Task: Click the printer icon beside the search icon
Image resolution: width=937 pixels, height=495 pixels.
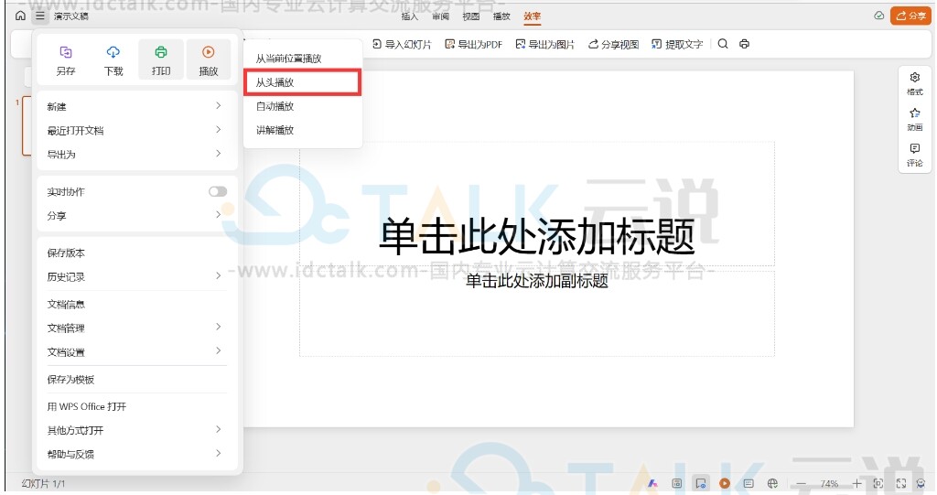Action: pos(744,44)
